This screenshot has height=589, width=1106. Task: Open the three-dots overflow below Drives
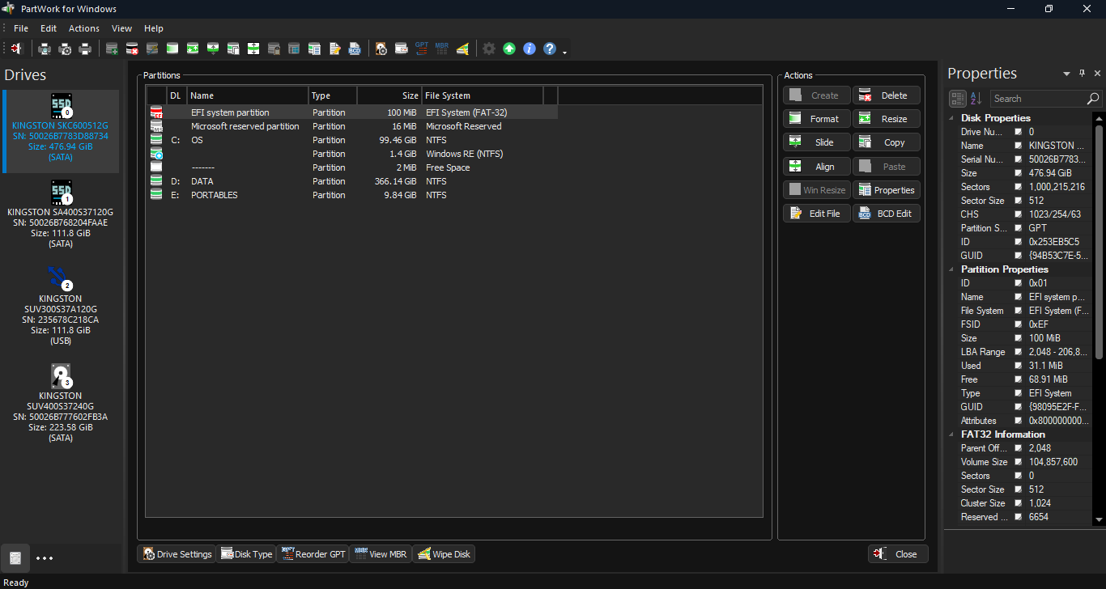[x=45, y=557]
